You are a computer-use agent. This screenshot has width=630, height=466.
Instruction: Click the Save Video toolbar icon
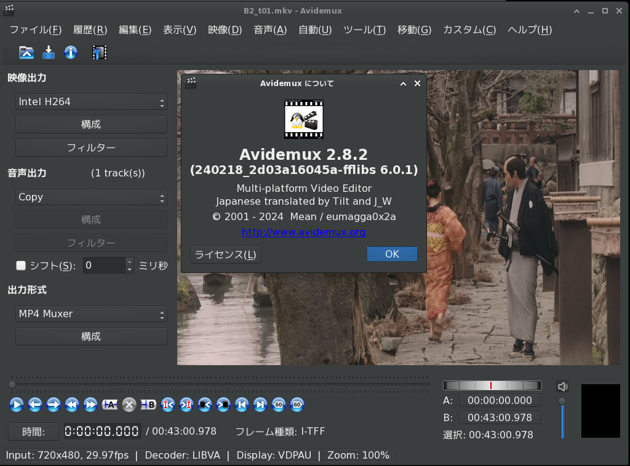tap(49, 53)
